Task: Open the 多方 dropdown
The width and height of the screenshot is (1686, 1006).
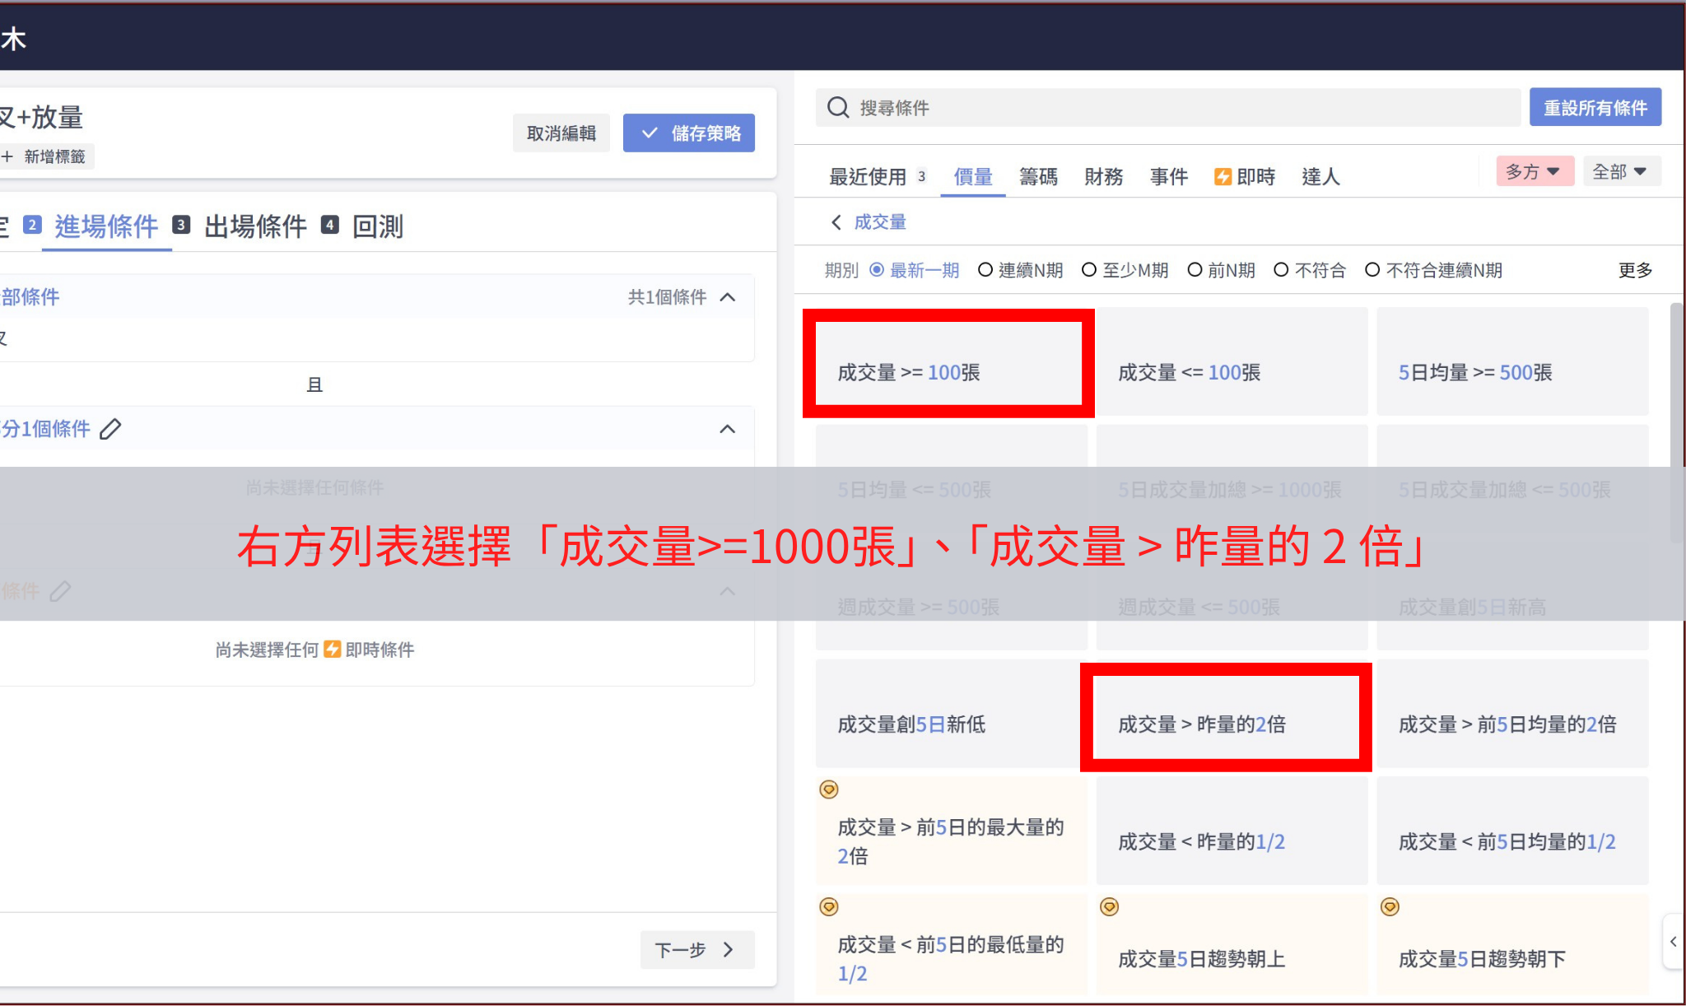Action: (x=1534, y=171)
